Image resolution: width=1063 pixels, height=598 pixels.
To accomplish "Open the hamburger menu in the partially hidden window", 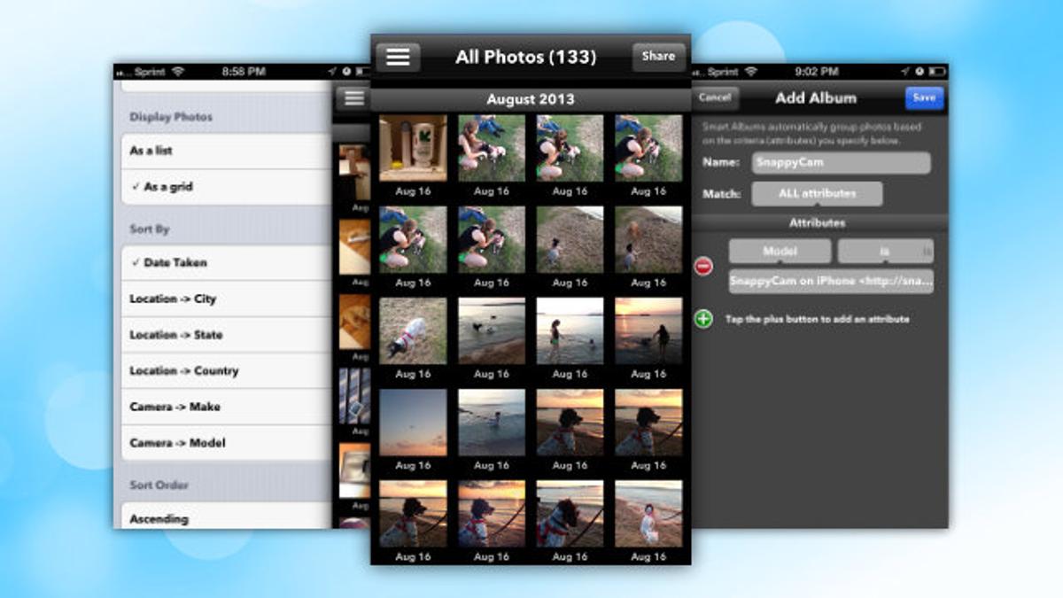I will tap(354, 97).
